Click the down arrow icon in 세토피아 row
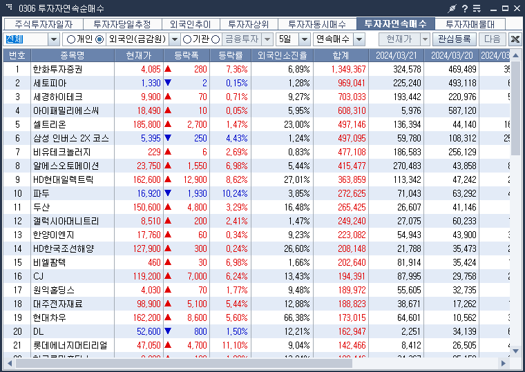The width and height of the screenshot is (525, 372). (x=168, y=83)
